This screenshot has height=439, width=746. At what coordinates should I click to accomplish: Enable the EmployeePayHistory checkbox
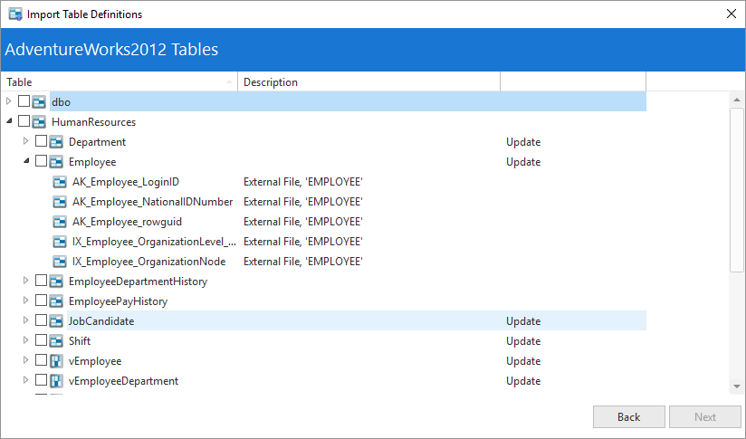pos(41,301)
